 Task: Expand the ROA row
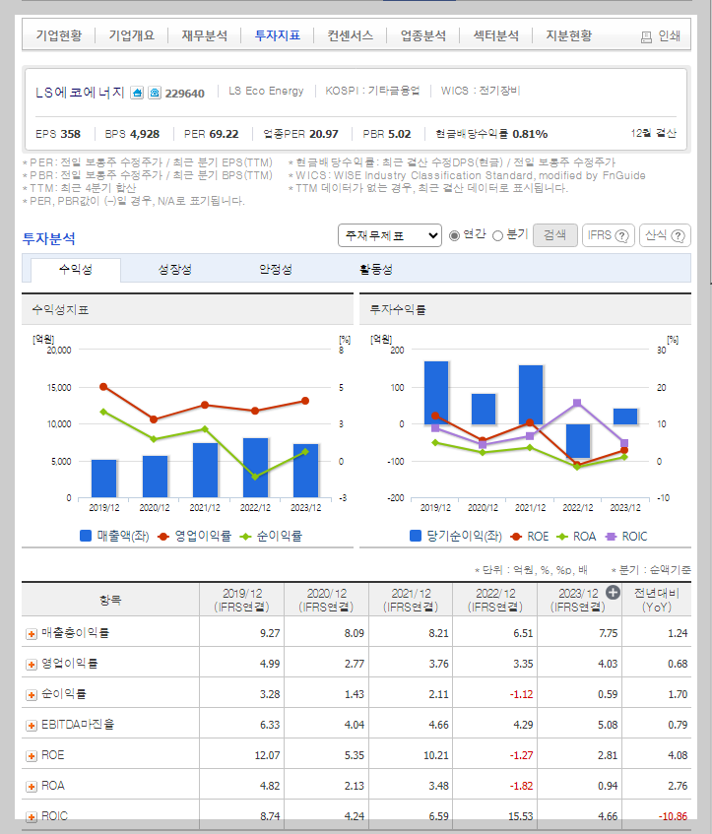32,787
